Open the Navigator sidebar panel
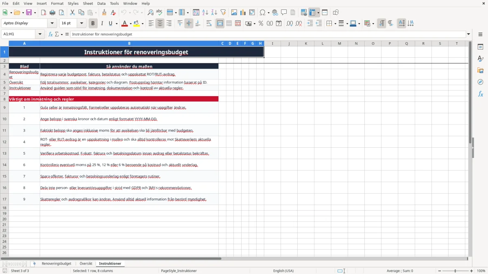The image size is (488, 274). pyautogui.click(x=480, y=82)
